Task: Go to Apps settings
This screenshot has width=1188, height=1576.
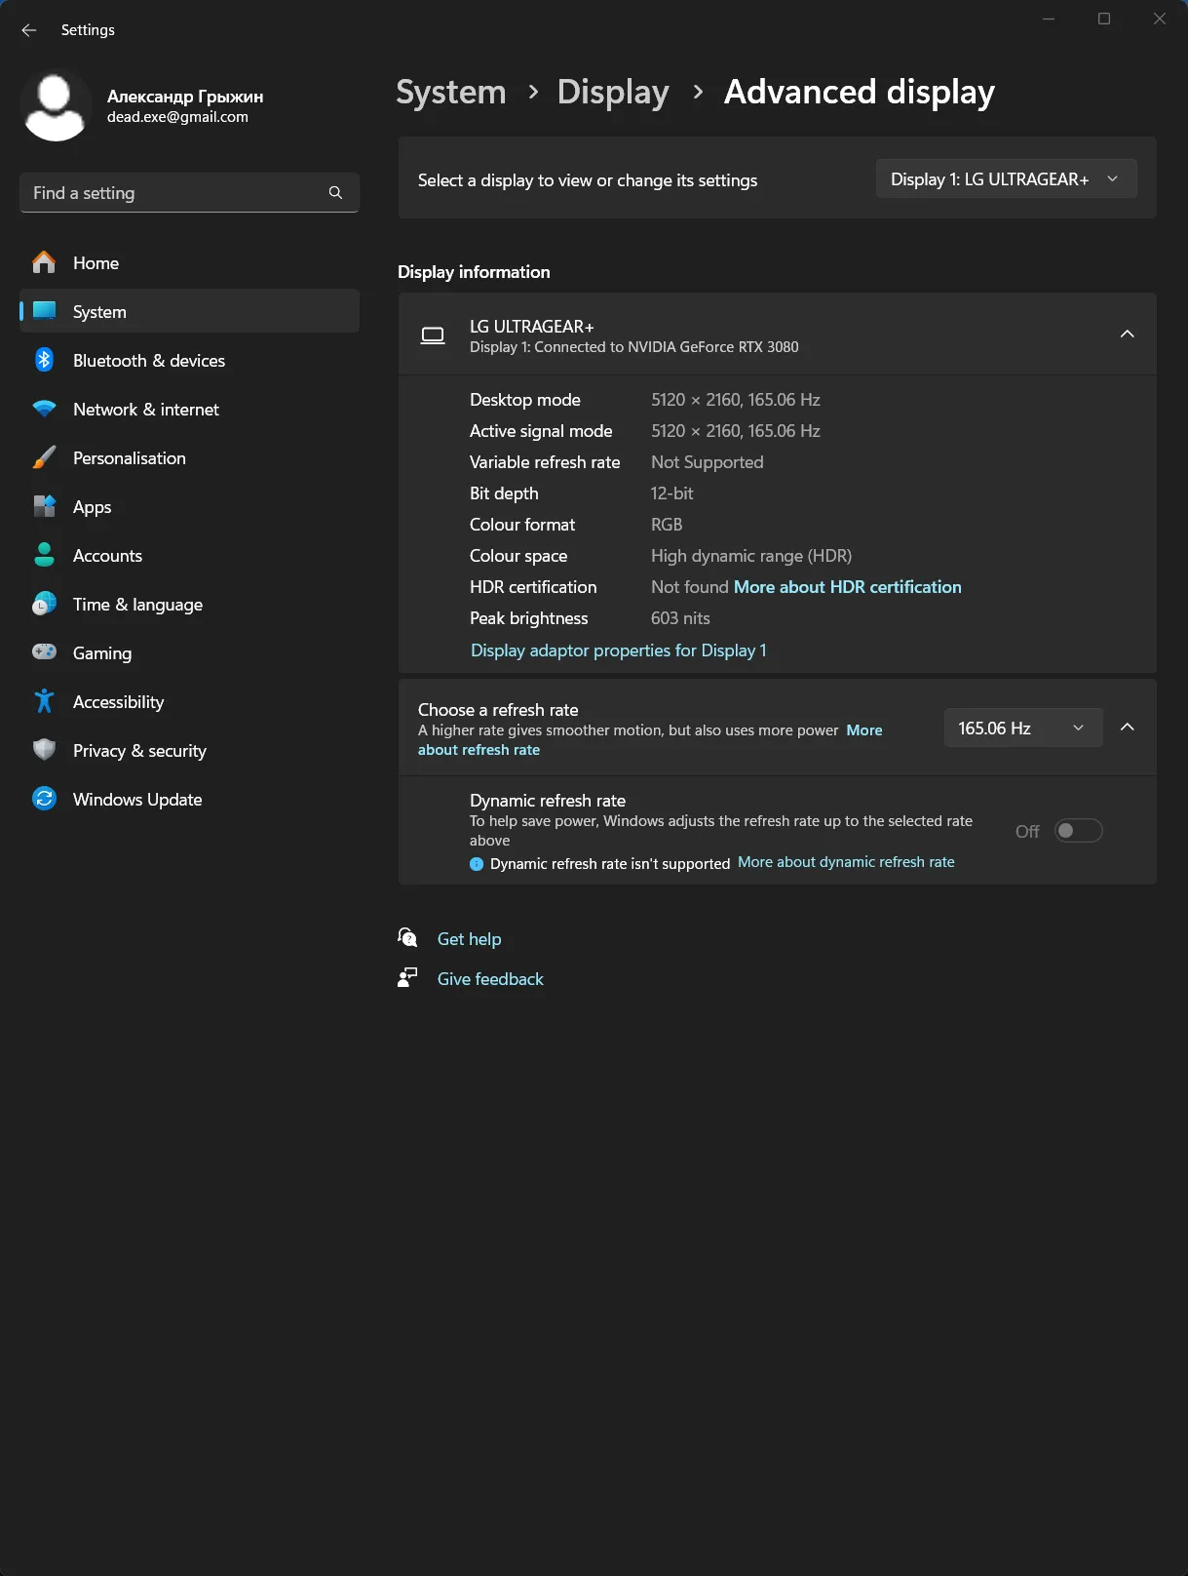Action: tap(93, 507)
